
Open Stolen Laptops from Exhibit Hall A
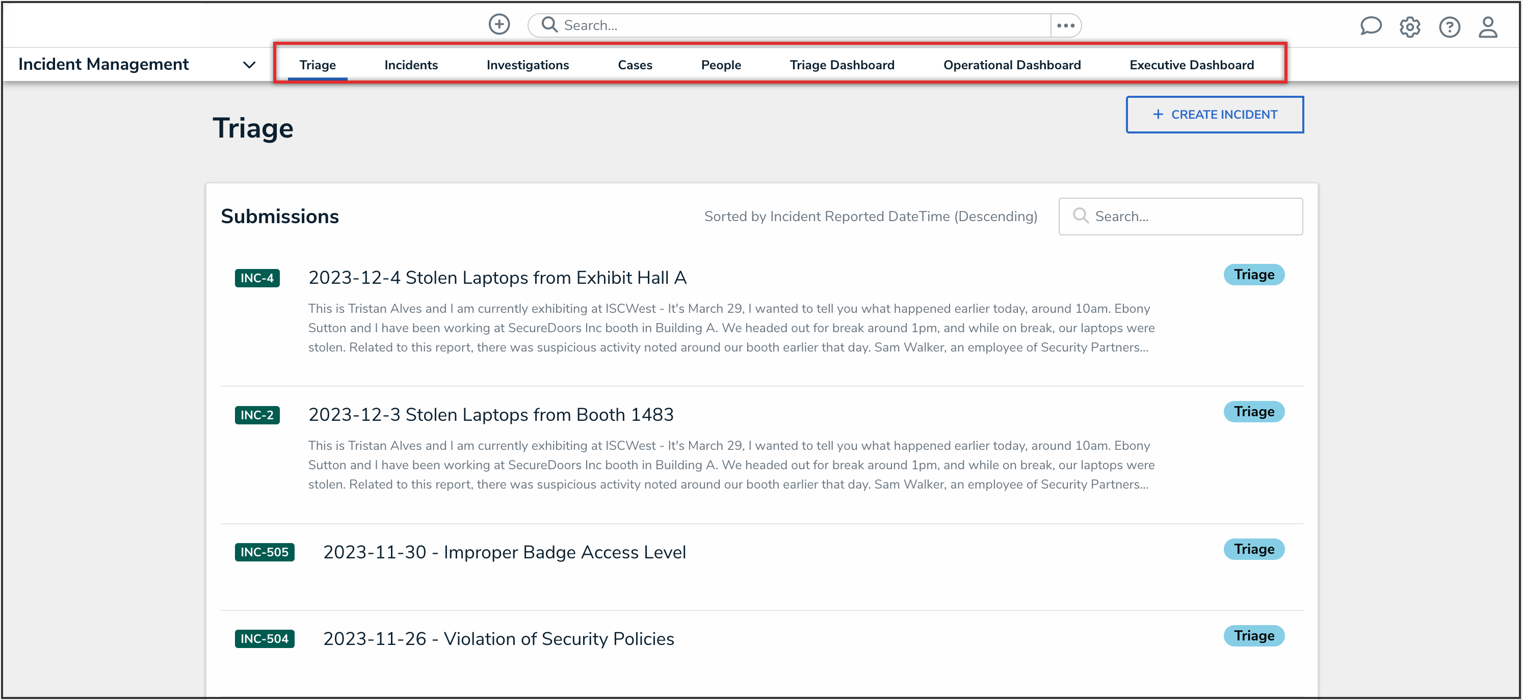496,278
